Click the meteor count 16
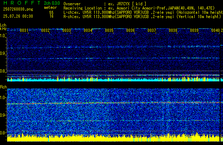The width and height of the screenshot is (223, 145). [x=51, y=16]
